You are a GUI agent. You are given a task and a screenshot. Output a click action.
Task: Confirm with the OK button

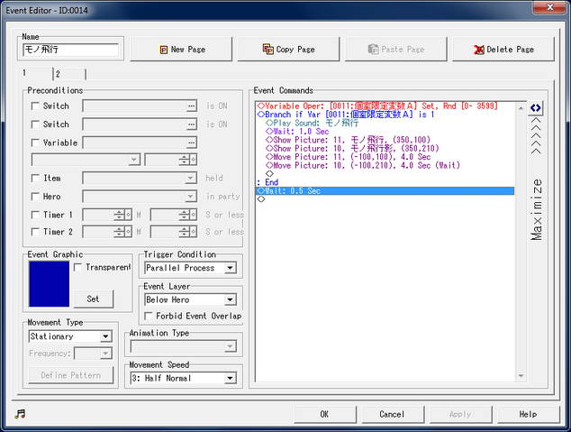click(x=324, y=414)
